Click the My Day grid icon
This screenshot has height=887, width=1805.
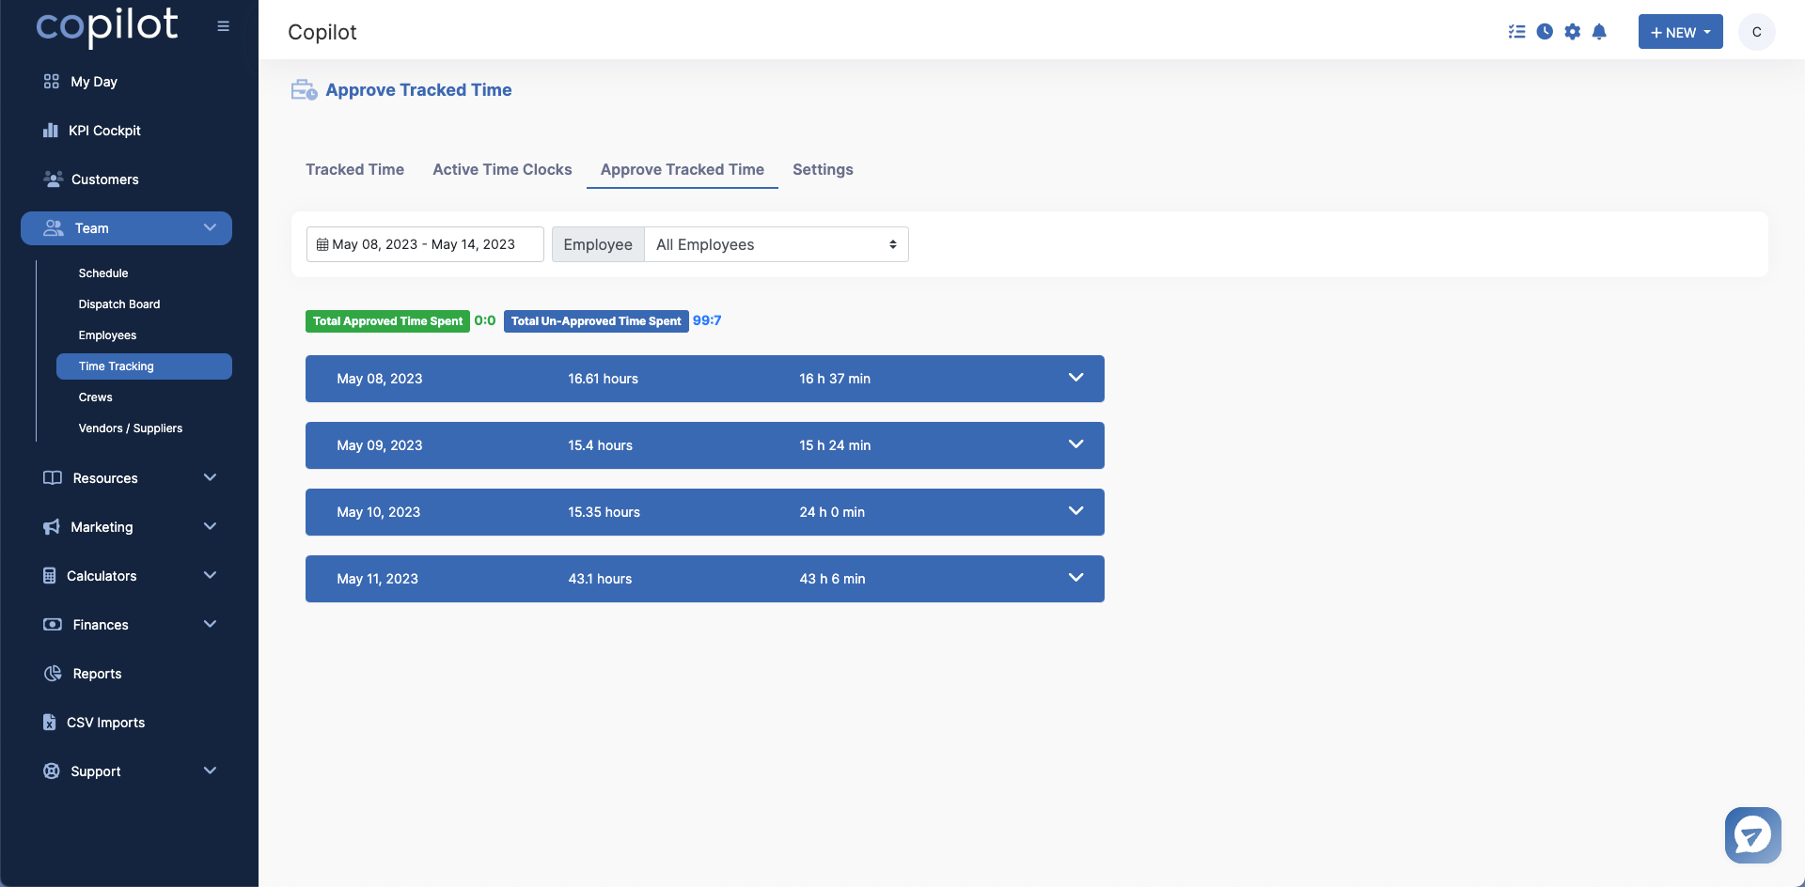pyautogui.click(x=52, y=82)
